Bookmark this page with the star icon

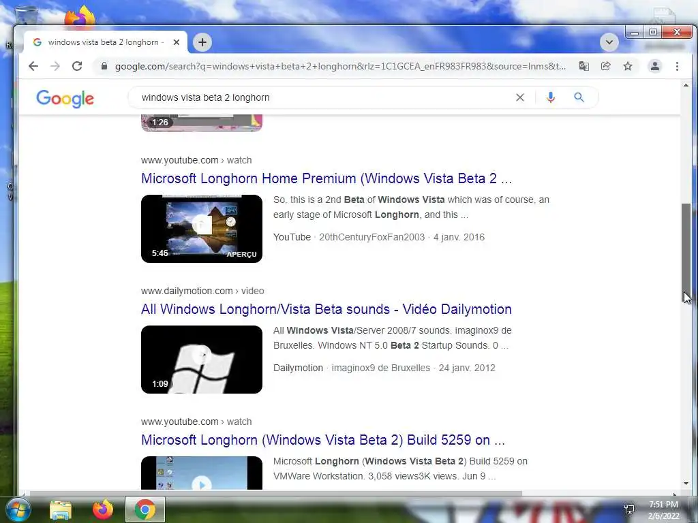[628, 66]
